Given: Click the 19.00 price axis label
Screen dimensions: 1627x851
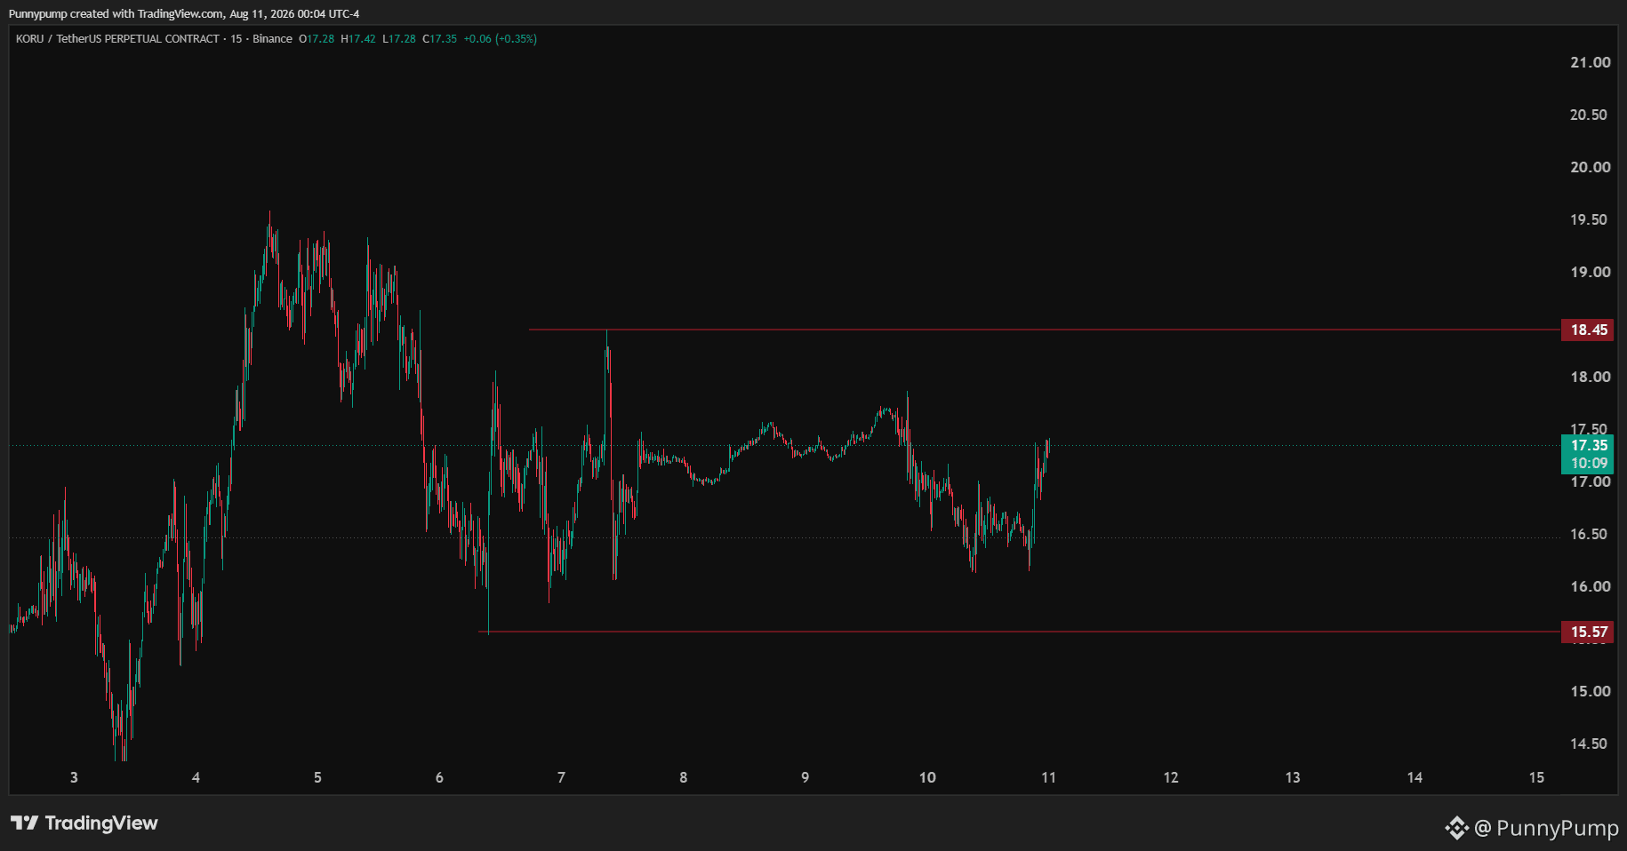Looking at the screenshot, I should 1590,272.
